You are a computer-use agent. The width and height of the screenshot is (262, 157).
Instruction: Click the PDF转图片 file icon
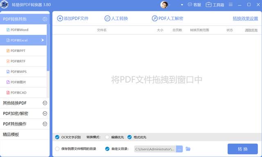click(x=8, y=82)
